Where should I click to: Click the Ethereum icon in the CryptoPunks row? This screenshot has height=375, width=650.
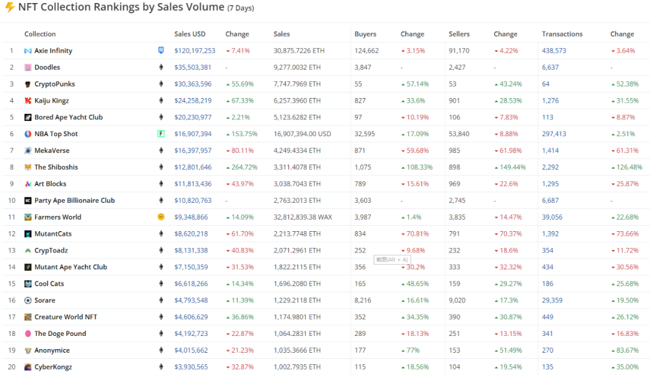point(161,84)
